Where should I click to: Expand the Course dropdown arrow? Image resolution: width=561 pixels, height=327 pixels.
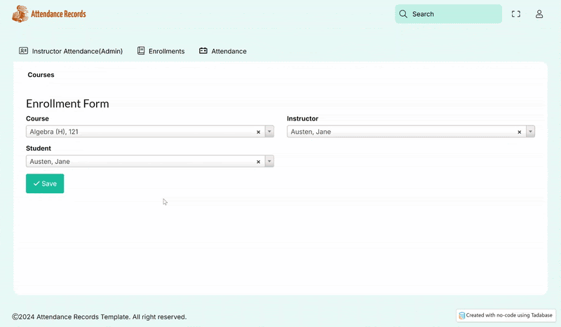(269, 132)
